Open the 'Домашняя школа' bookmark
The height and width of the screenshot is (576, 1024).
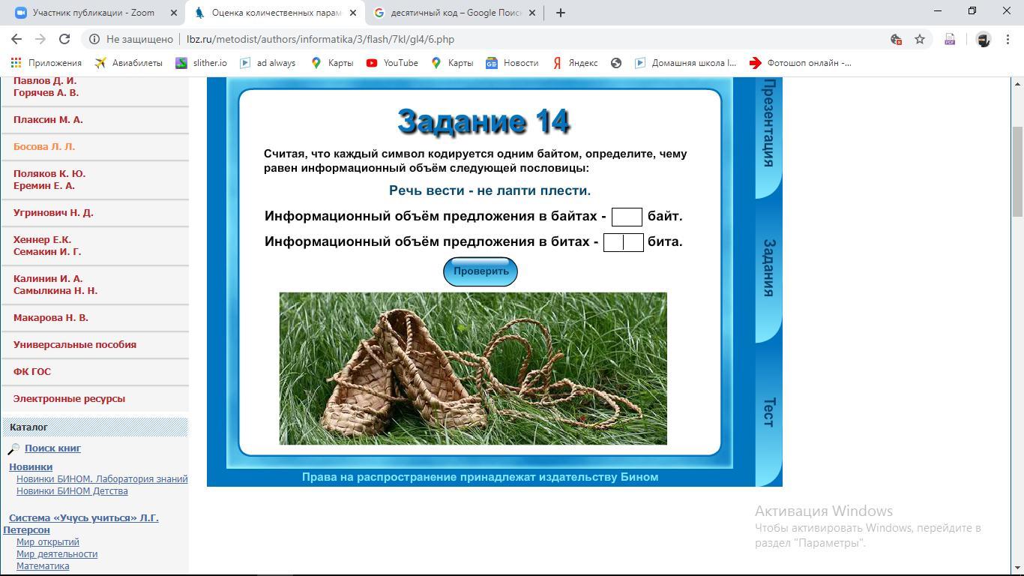685,63
